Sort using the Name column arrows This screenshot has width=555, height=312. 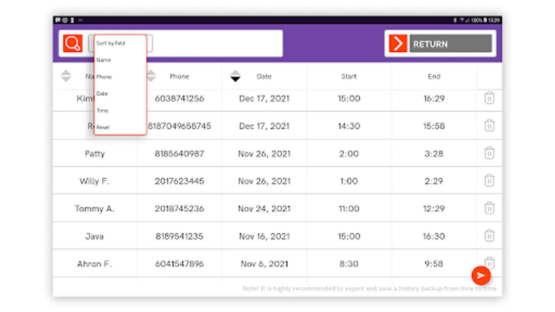[x=66, y=76]
